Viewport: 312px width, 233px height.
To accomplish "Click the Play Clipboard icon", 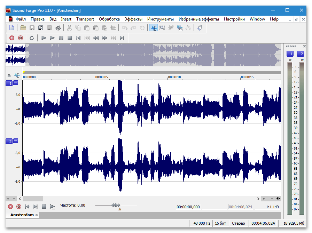I will pyautogui.click(x=104, y=28).
